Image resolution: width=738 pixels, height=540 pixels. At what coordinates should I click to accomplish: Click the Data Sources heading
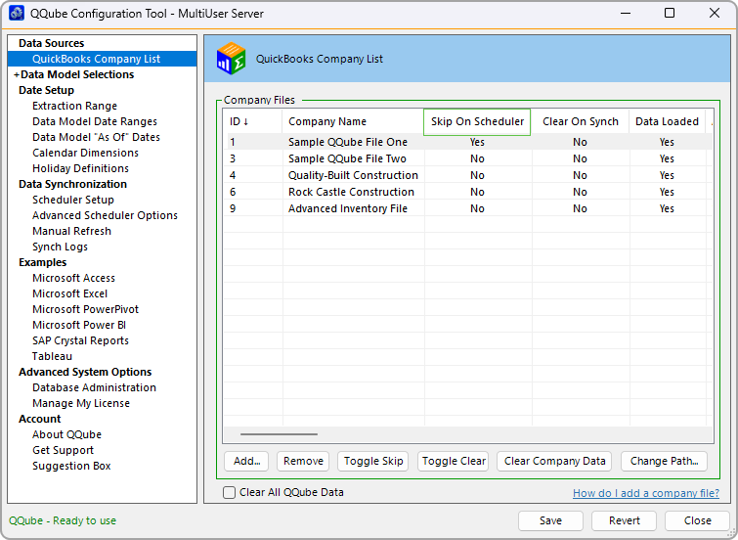(x=51, y=43)
